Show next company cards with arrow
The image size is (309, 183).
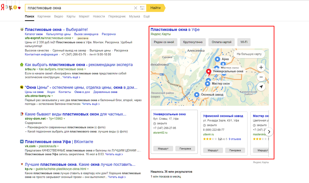269,132
